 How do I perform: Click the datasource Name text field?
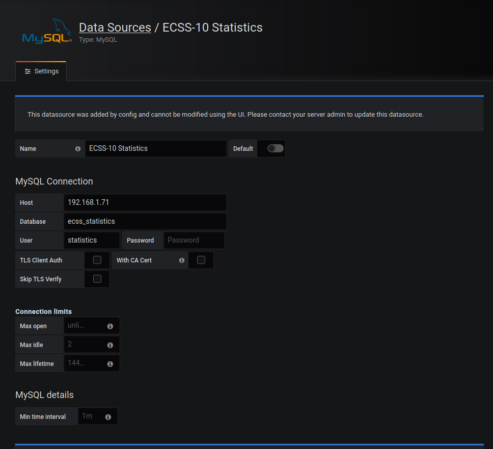155,148
